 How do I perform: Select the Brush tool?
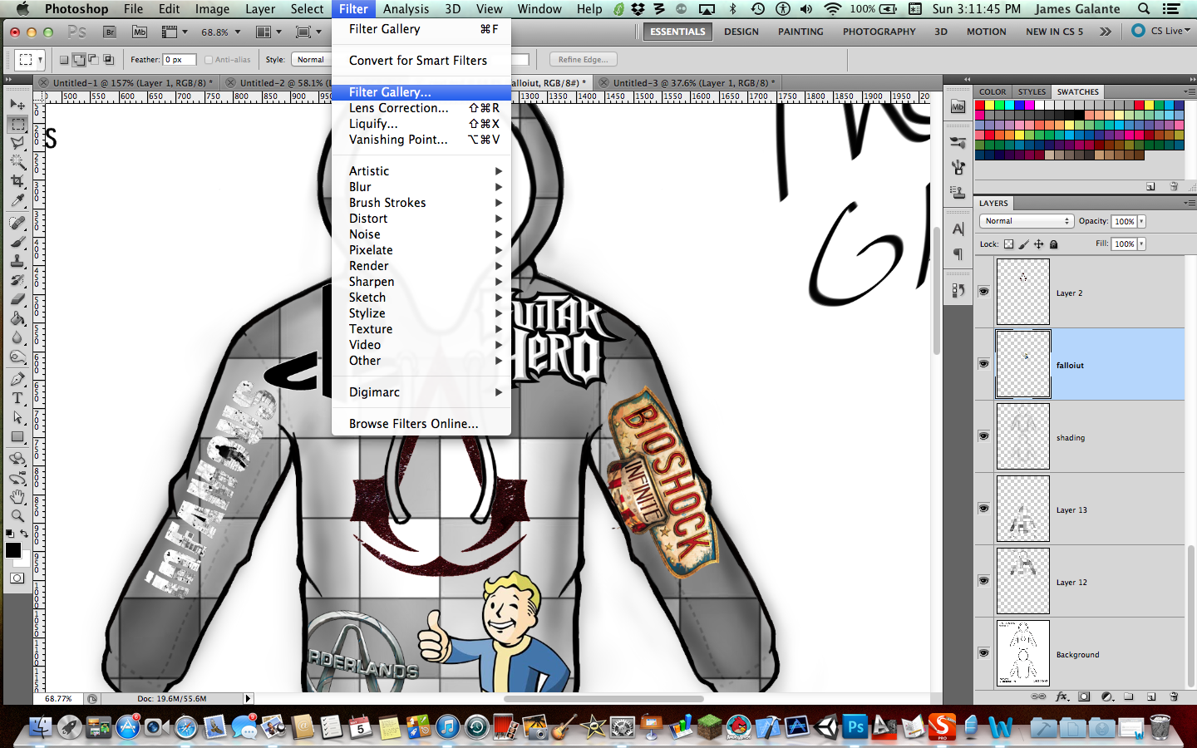(x=17, y=242)
